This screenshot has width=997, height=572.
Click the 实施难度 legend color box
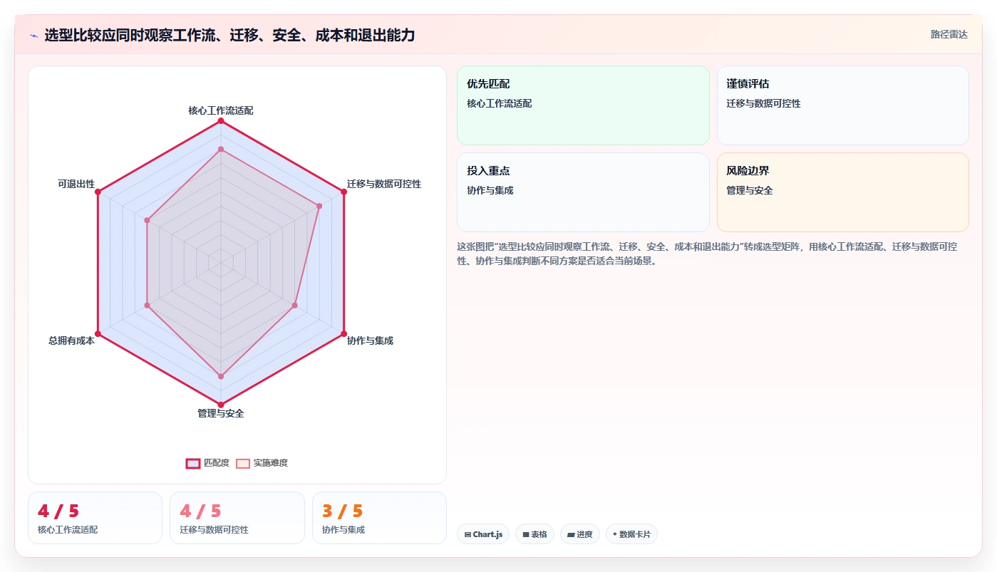pyautogui.click(x=243, y=463)
